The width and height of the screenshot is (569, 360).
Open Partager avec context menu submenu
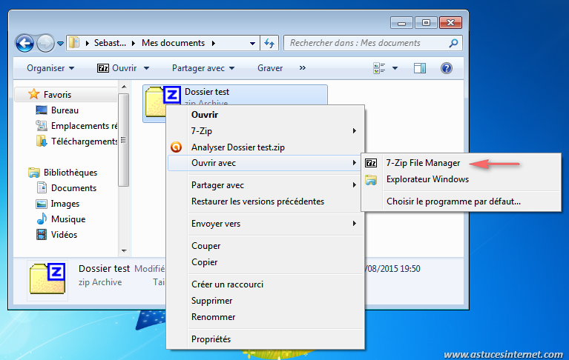pos(266,185)
